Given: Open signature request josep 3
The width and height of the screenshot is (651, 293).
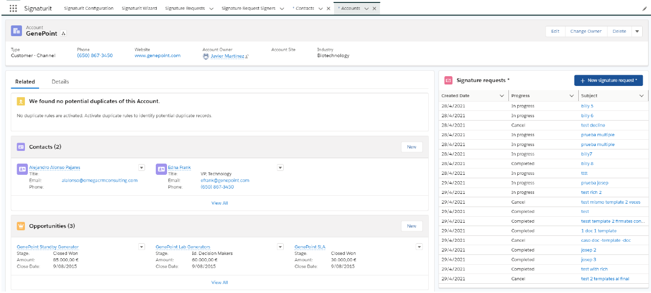Looking at the screenshot, I should (x=588, y=259).
